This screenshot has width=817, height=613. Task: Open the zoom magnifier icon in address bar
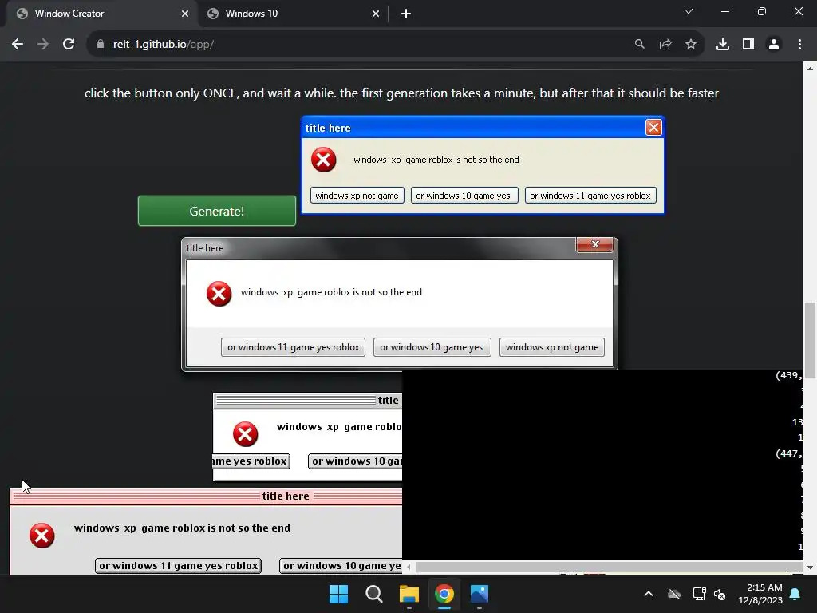pyautogui.click(x=639, y=45)
